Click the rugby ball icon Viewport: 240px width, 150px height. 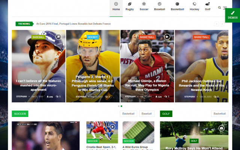coord(130,4)
